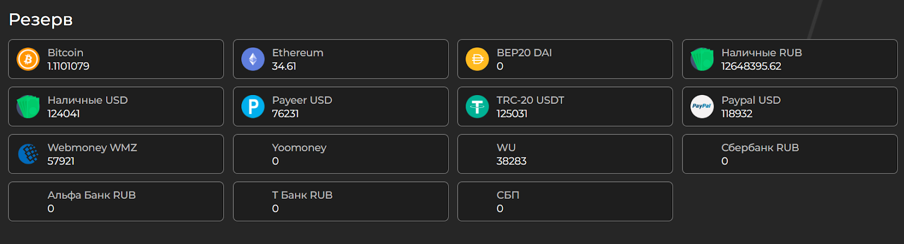Click the PayPal logo icon

click(x=702, y=107)
